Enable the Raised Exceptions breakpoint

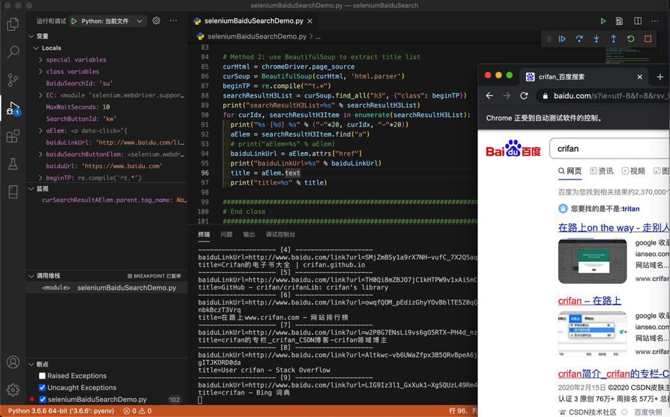[x=43, y=376]
